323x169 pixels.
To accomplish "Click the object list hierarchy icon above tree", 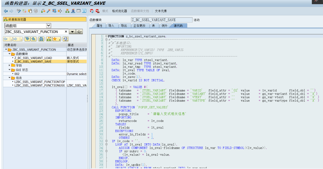I will pyautogui.click(x=49, y=39).
